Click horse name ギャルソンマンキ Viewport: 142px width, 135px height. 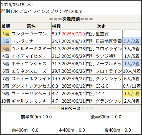[29, 101]
